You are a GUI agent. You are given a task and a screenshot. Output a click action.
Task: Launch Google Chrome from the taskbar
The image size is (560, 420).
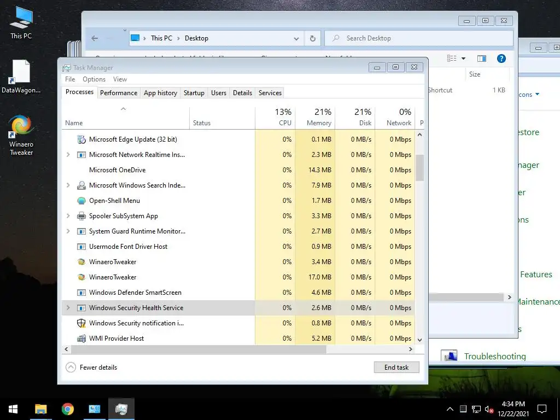67,409
